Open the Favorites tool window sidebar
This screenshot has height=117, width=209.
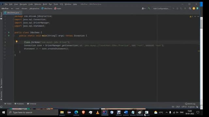(1, 96)
